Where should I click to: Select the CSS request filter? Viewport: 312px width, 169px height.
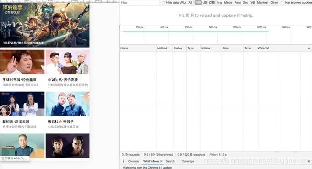(212, 3)
